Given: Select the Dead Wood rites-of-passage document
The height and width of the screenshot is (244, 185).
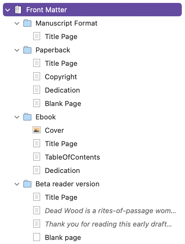Looking at the screenshot, I should pos(110,211).
